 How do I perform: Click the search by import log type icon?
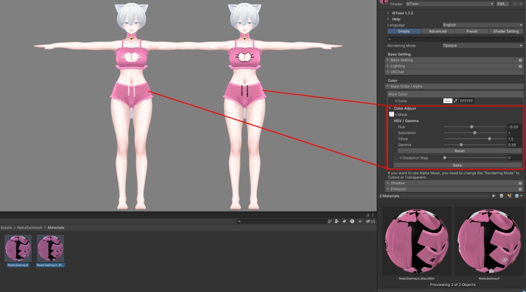(x=352, y=221)
